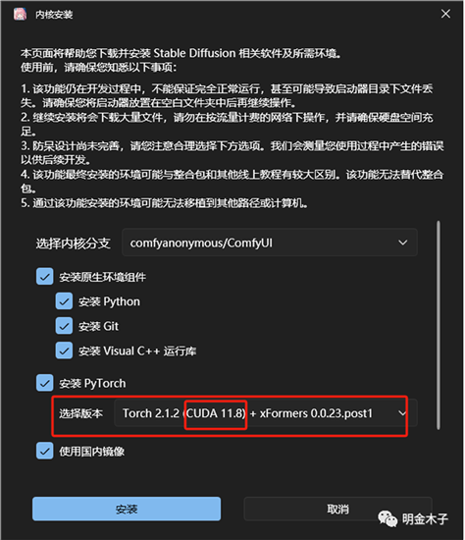465x540 pixels.
Task: Click the launcher app icon in title bar
Action: (20, 15)
